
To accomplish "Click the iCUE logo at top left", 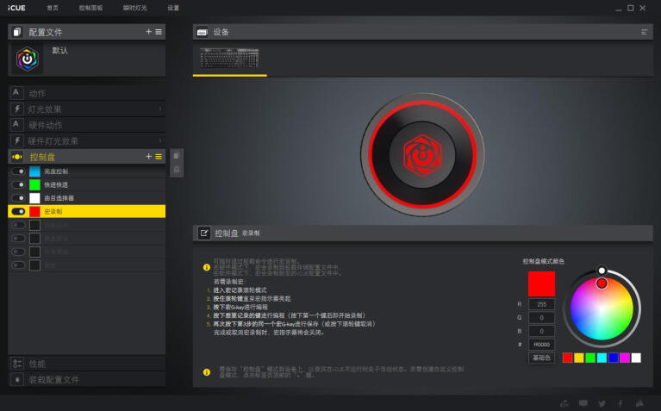I will 16,8.
